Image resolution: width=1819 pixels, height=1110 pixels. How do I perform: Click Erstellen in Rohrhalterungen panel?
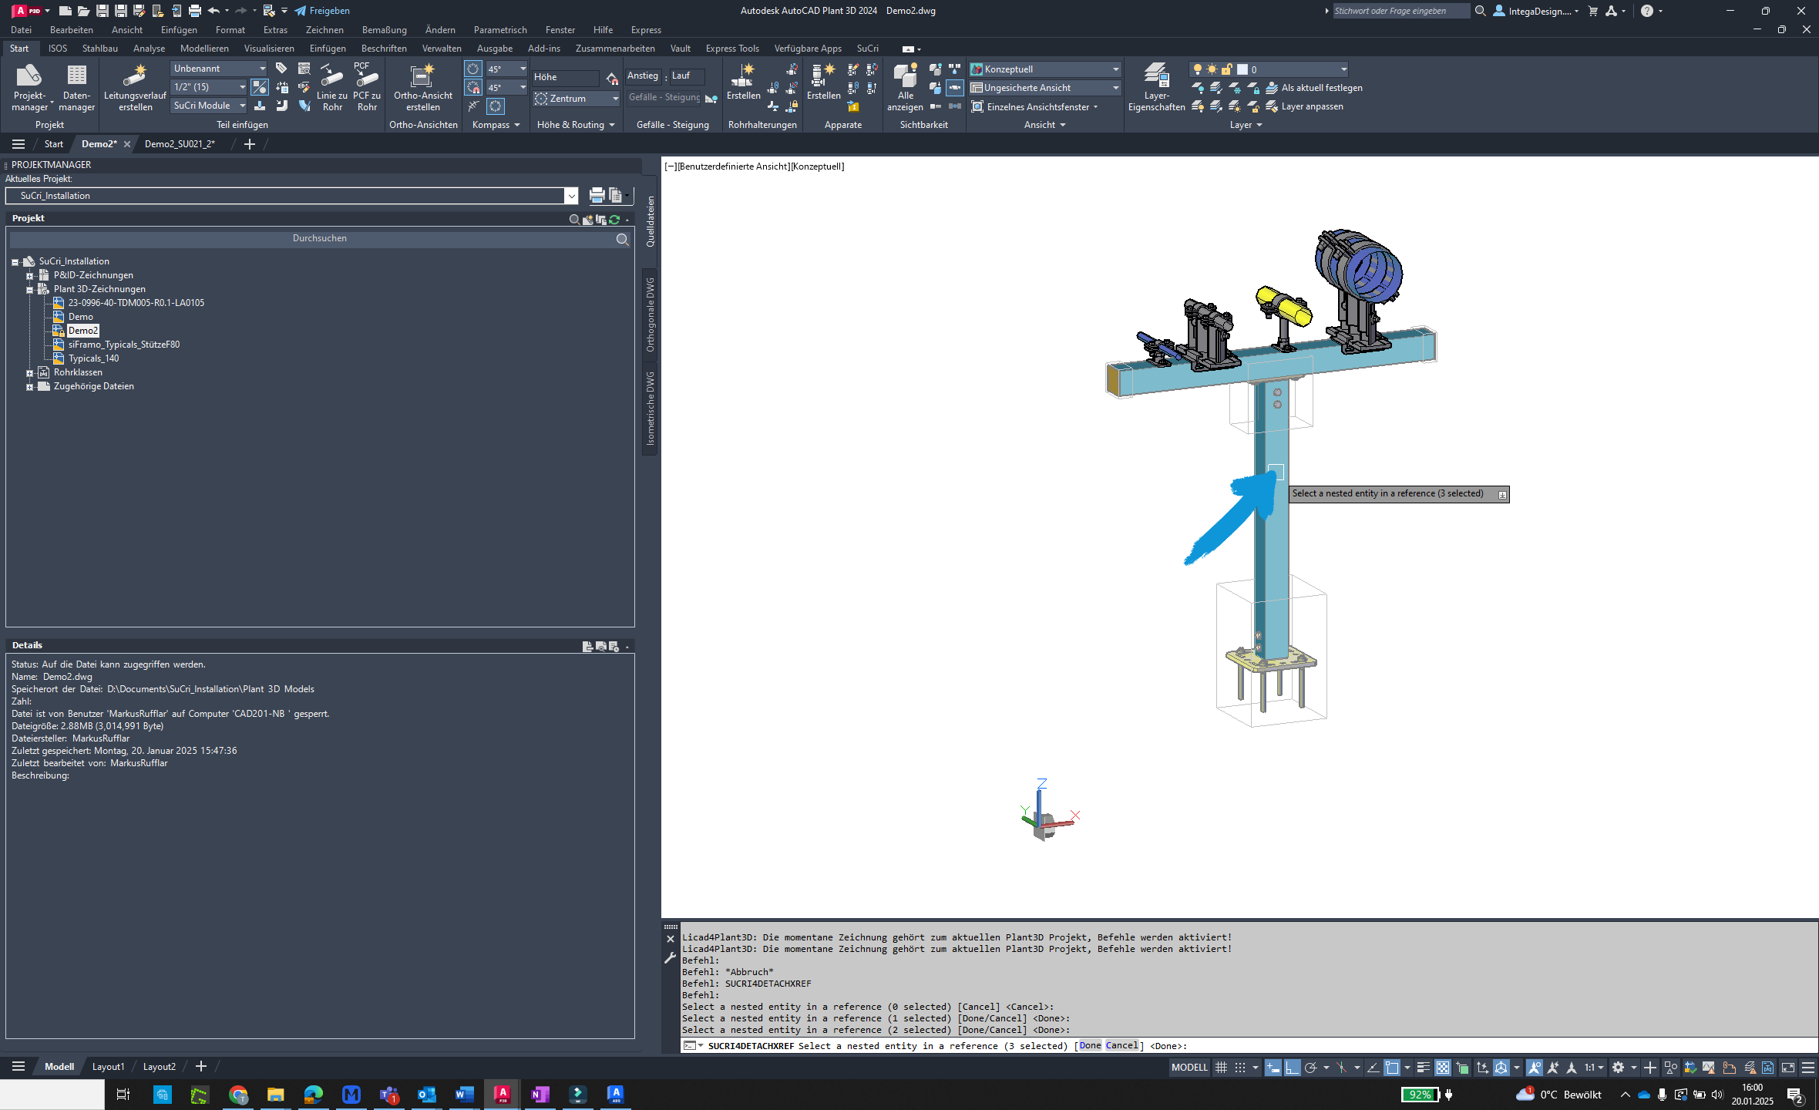743,82
